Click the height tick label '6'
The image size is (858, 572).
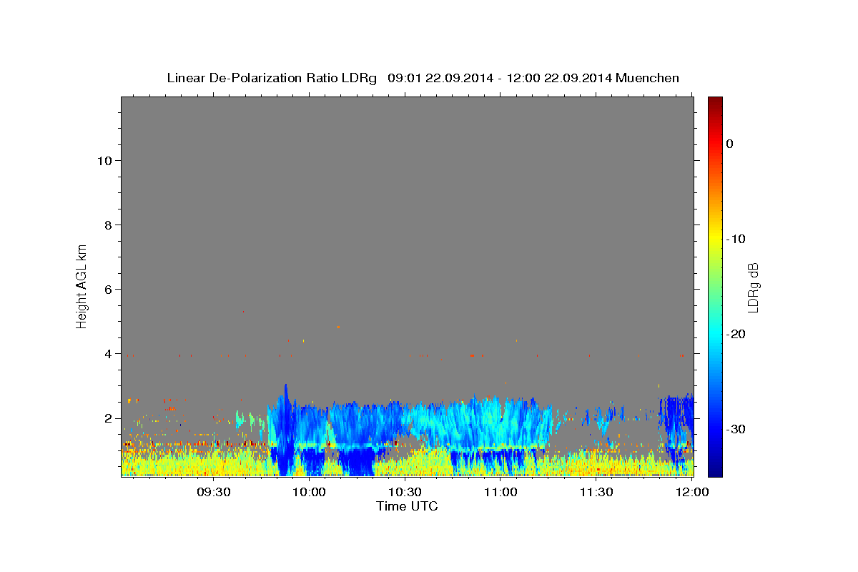pyautogui.click(x=109, y=289)
